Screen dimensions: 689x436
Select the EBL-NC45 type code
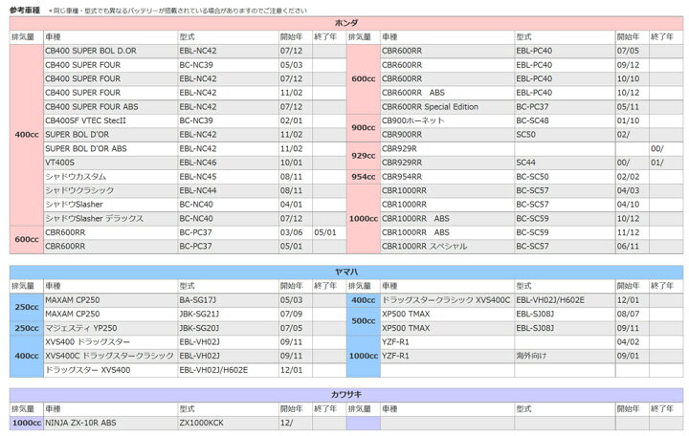click(x=198, y=177)
